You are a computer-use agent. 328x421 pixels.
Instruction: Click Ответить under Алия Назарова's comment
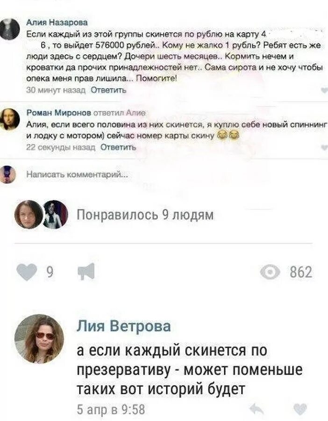[108, 90]
